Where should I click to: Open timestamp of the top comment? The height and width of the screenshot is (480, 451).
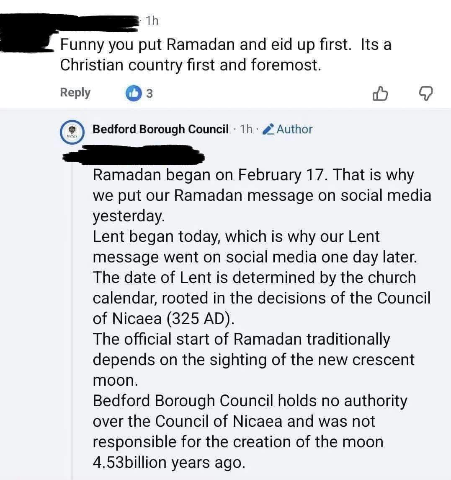pyautogui.click(x=152, y=21)
